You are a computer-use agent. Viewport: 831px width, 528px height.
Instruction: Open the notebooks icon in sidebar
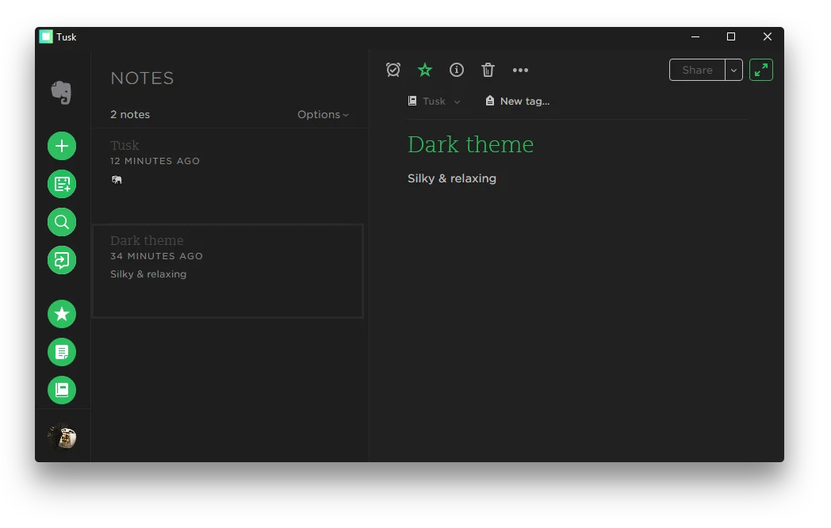[62, 390]
